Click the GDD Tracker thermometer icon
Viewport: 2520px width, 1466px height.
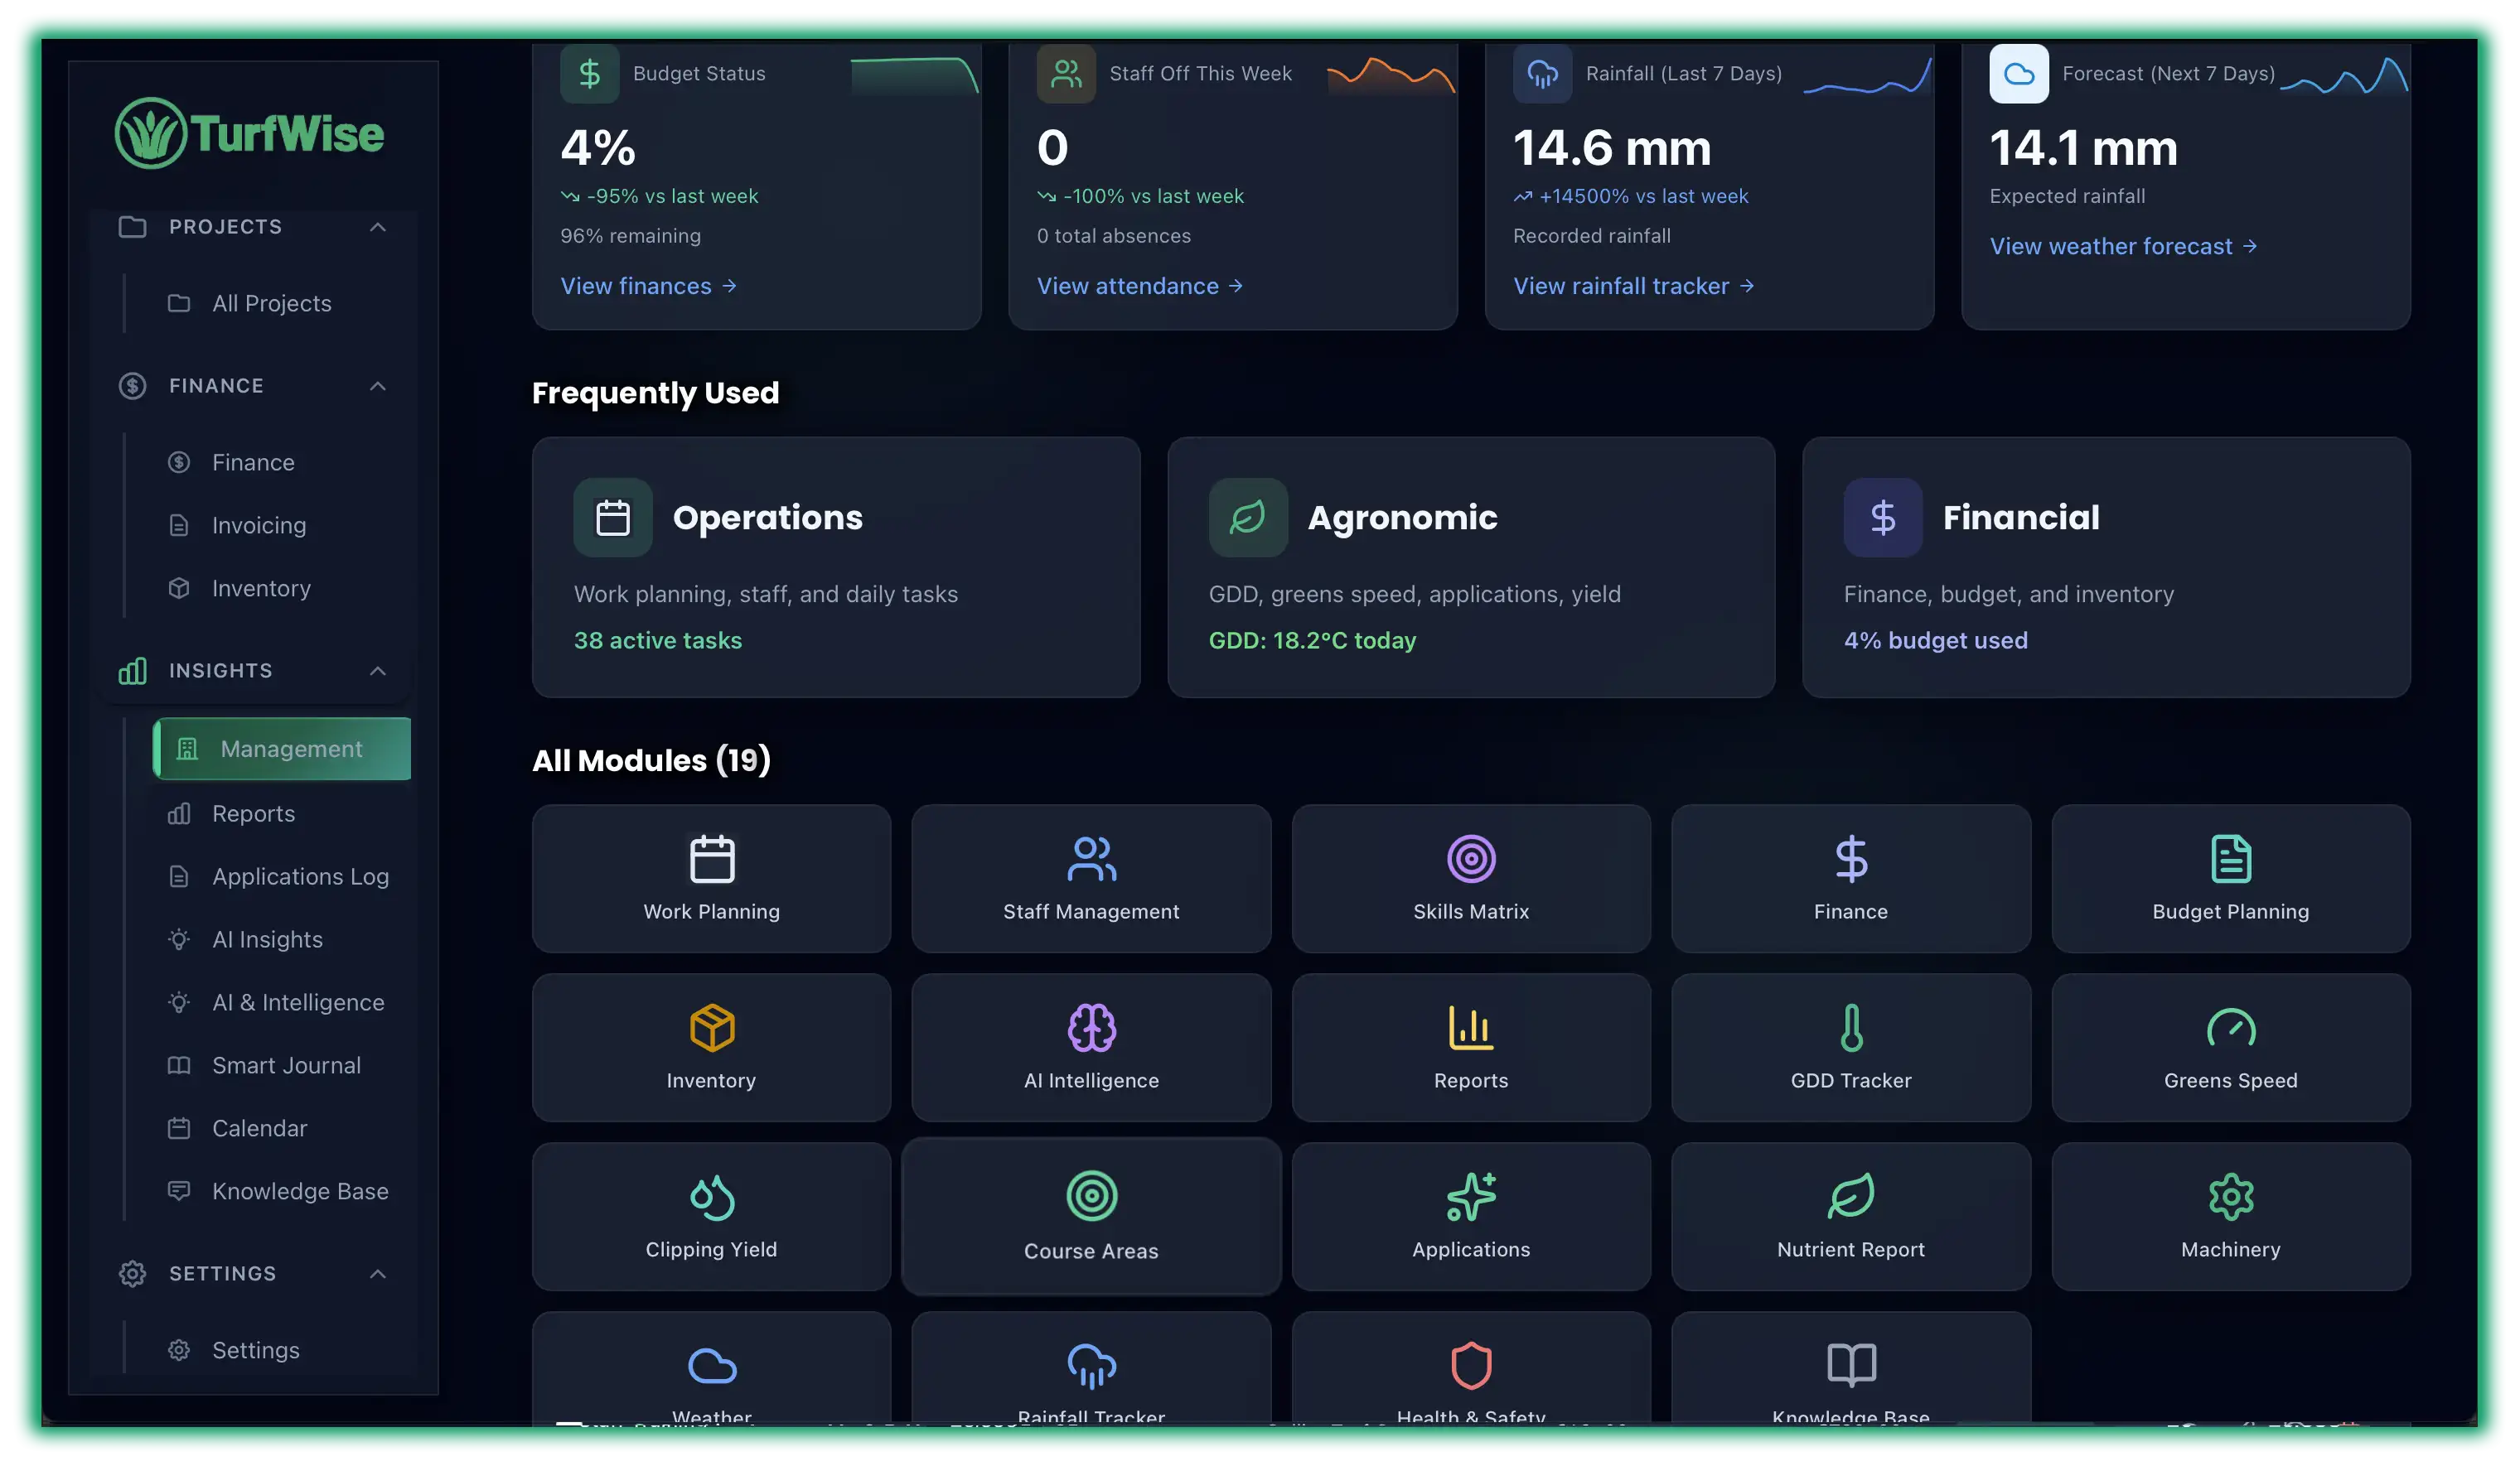tap(1850, 1026)
